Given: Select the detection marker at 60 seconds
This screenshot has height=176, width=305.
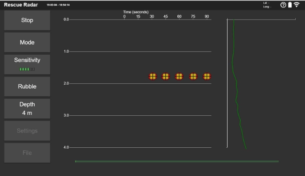Looking at the screenshot, I should pos(179,76).
